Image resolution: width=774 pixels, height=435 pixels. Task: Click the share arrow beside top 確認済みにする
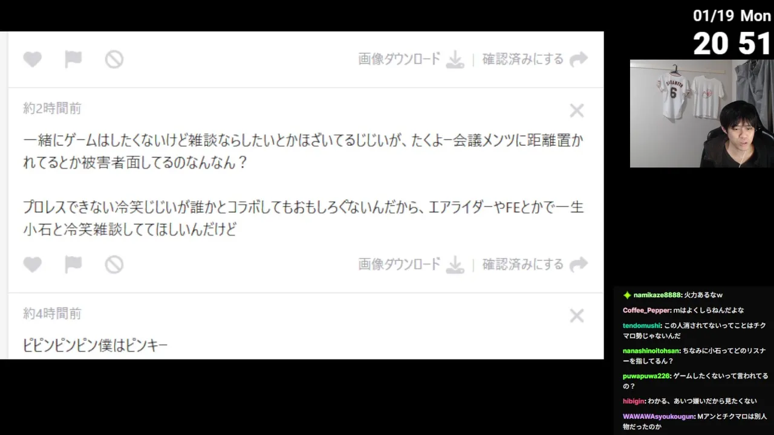[x=579, y=59]
